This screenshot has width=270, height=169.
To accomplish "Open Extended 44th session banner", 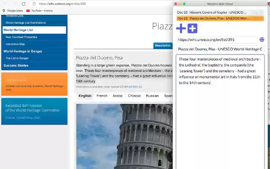I will [34, 112].
